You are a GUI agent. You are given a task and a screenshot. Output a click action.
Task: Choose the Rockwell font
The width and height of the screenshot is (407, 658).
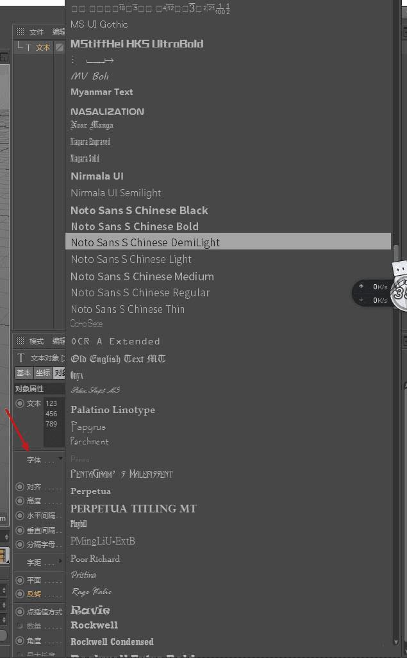[94, 625]
